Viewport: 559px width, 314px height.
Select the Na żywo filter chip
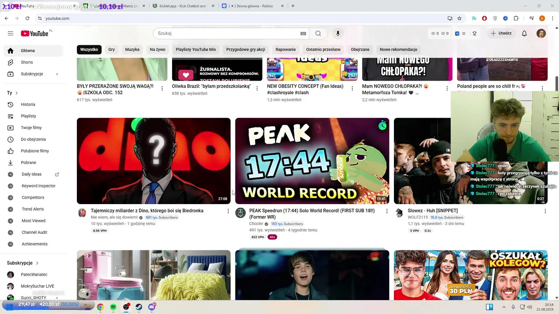pos(158,49)
